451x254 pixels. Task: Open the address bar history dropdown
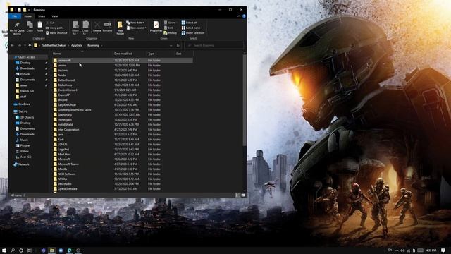[x=171, y=45]
